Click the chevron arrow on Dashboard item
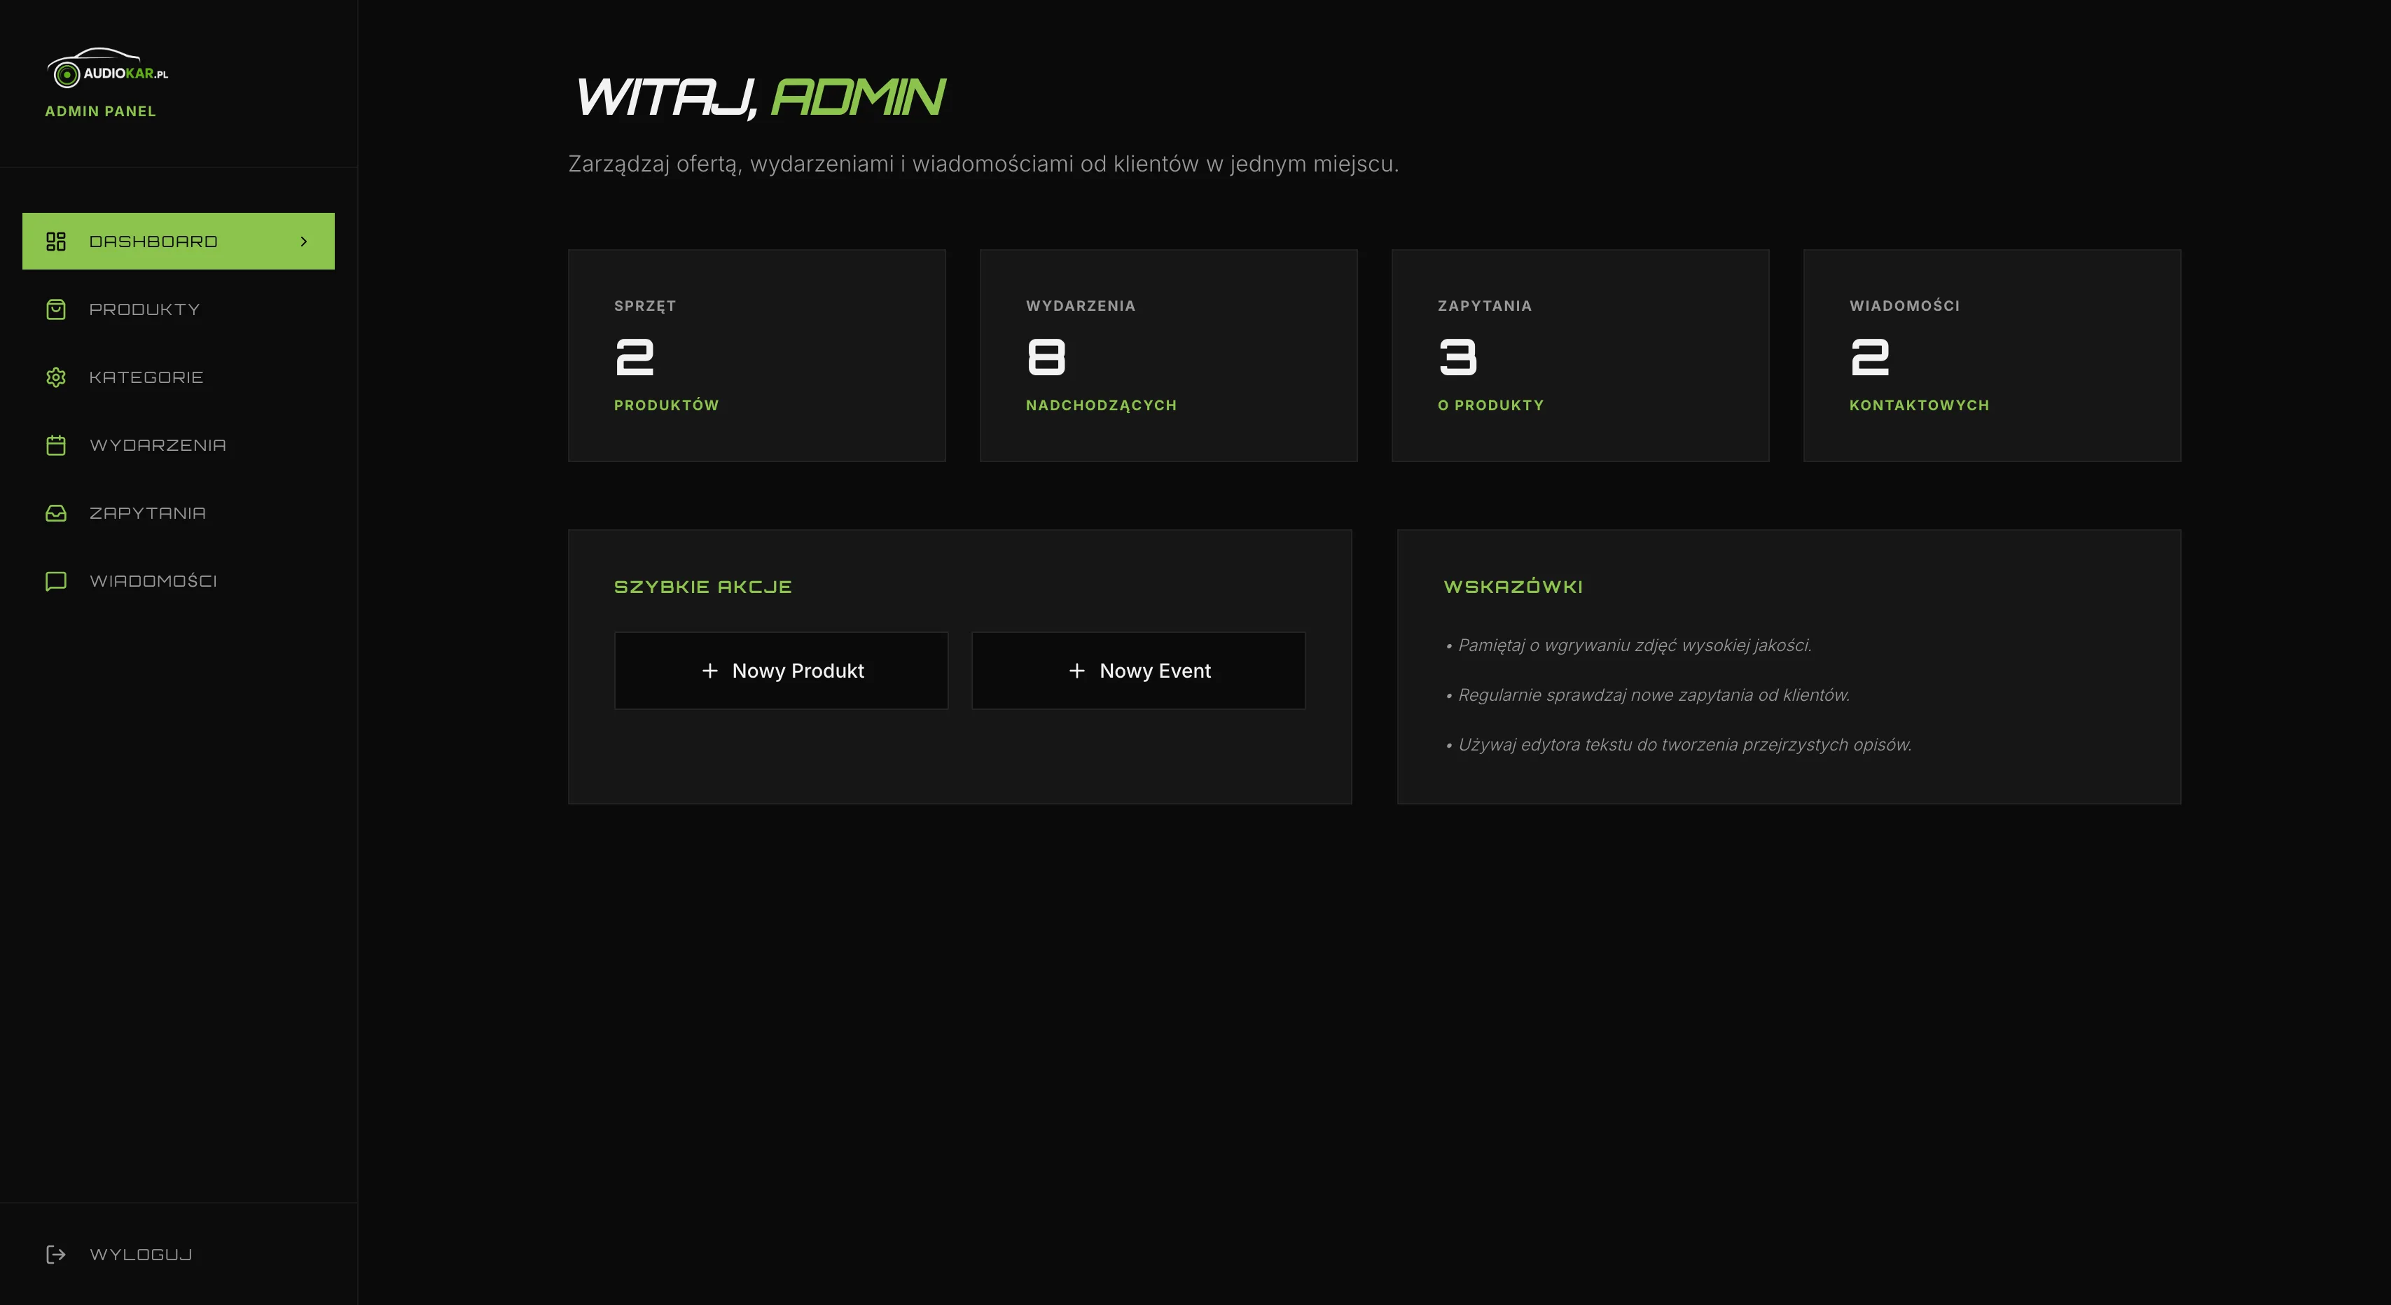The image size is (2391, 1305). coord(303,242)
